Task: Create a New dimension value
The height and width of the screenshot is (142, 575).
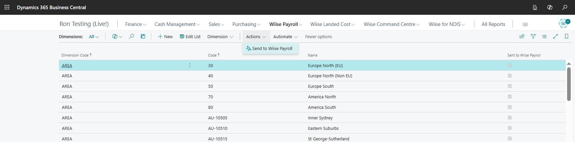Action: click(x=165, y=36)
